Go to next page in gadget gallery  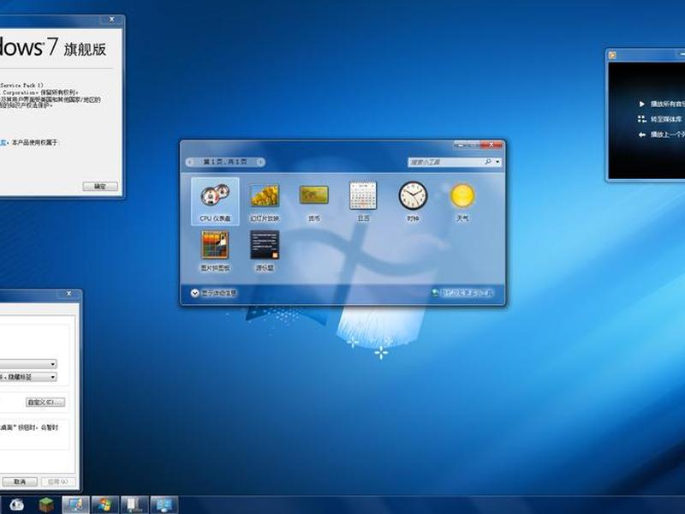tap(260, 162)
